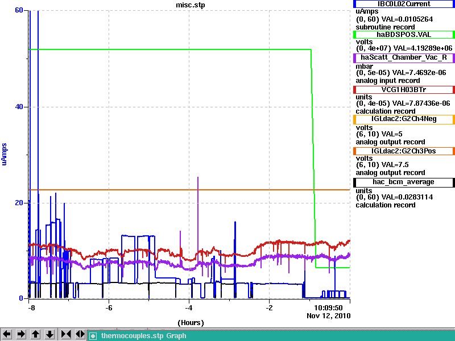Click the zoom-out time axis (diamond) button
Viewport: 455px width, 341px height.
80,334
